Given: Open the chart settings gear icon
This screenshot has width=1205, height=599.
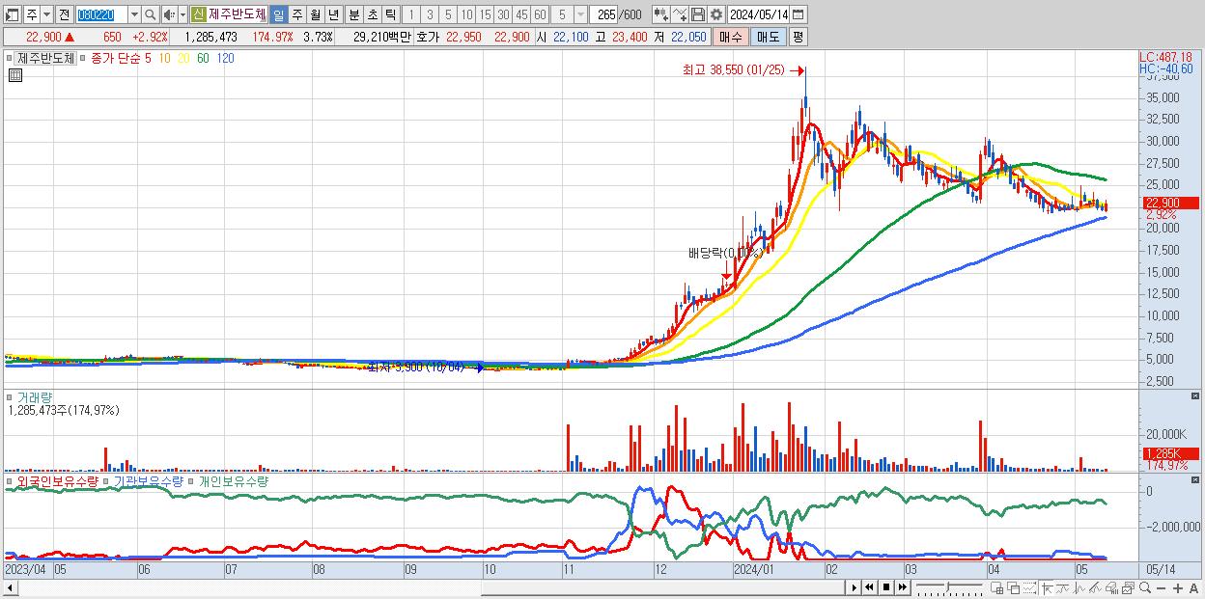Looking at the screenshot, I should [x=715, y=15].
